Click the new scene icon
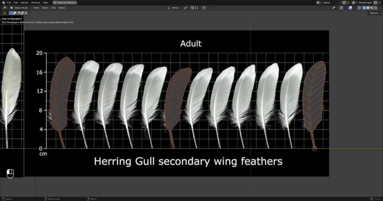Screen dimensions: 383x201 click(x=344, y=3)
